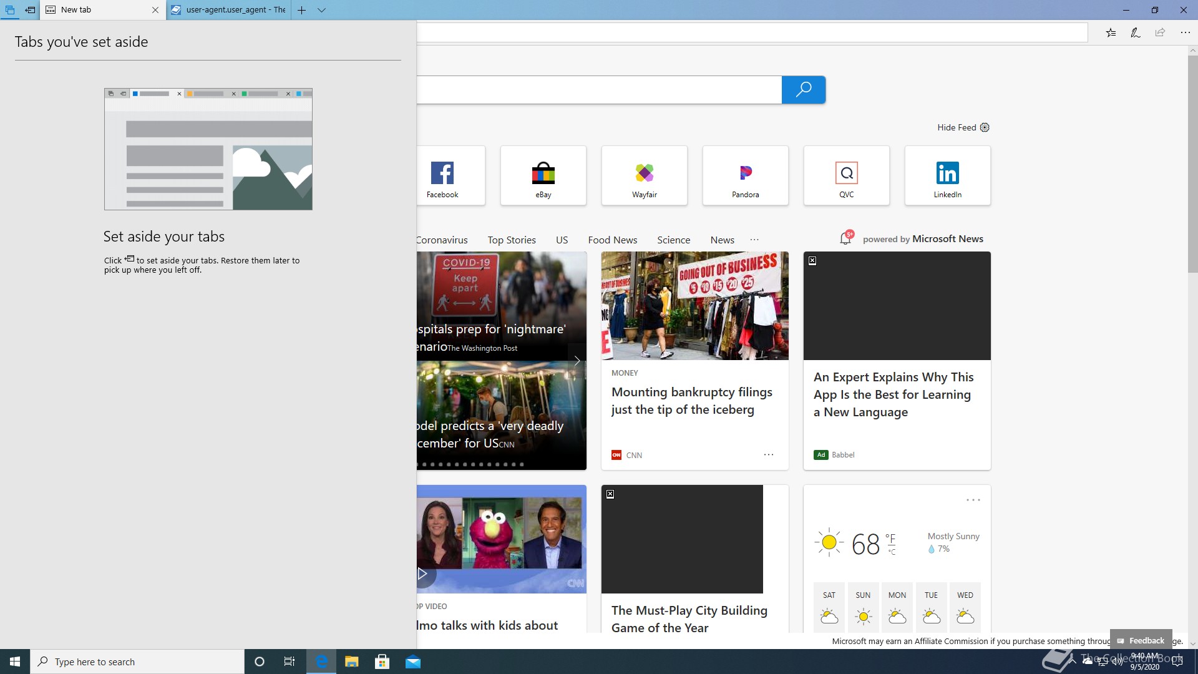
Task: Expand more news categories ellipsis
Action: click(754, 240)
